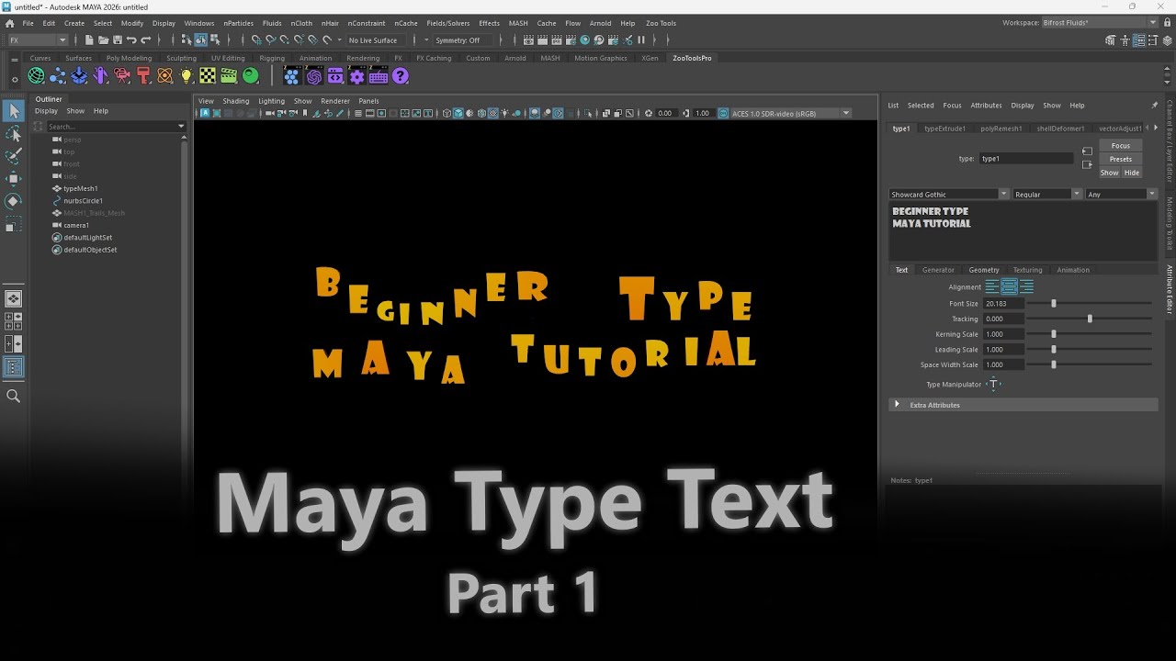The image size is (1176, 661).
Task: Select the arrow Select tool in the toolbox
Action: click(14, 111)
